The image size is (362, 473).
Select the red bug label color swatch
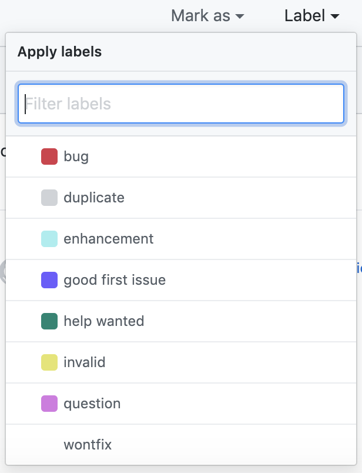50,156
